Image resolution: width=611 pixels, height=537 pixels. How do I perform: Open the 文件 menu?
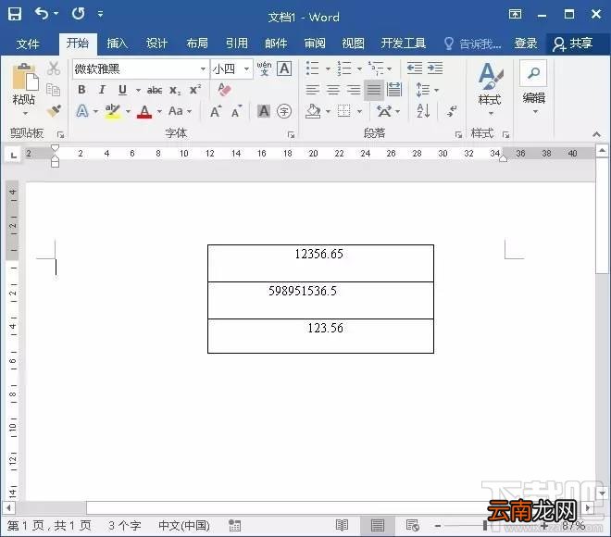[x=28, y=44]
